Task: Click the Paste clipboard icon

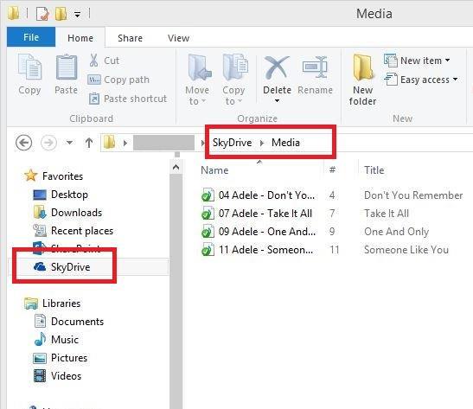Action: (66, 67)
